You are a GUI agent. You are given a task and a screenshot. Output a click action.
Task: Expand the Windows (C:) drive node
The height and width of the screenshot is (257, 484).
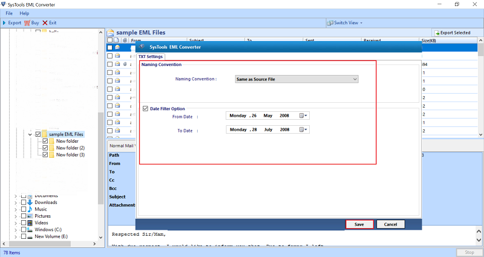point(16,230)
